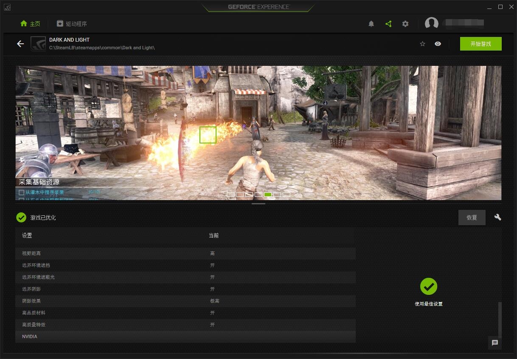This screenshot has width=517, height=359.
Task: Click the back arrow to the games list
Action: 20,44
